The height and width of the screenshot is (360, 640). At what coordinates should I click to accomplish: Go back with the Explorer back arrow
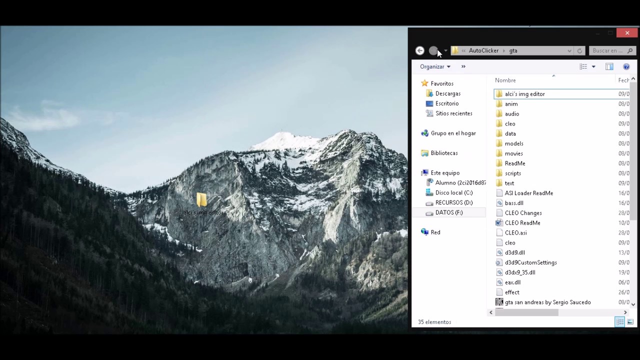[x=420, y=50]
